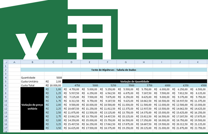This screenshot has width=208, height=134.
Task: Click the total cost cell R$ 10.000,00 in row 6
Action: click(x=53, y=85)
